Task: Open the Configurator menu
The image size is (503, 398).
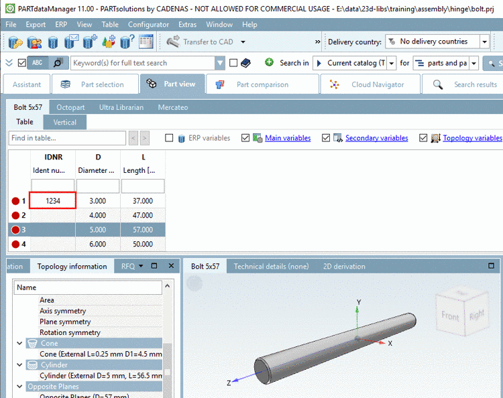Action: point(148,24)
